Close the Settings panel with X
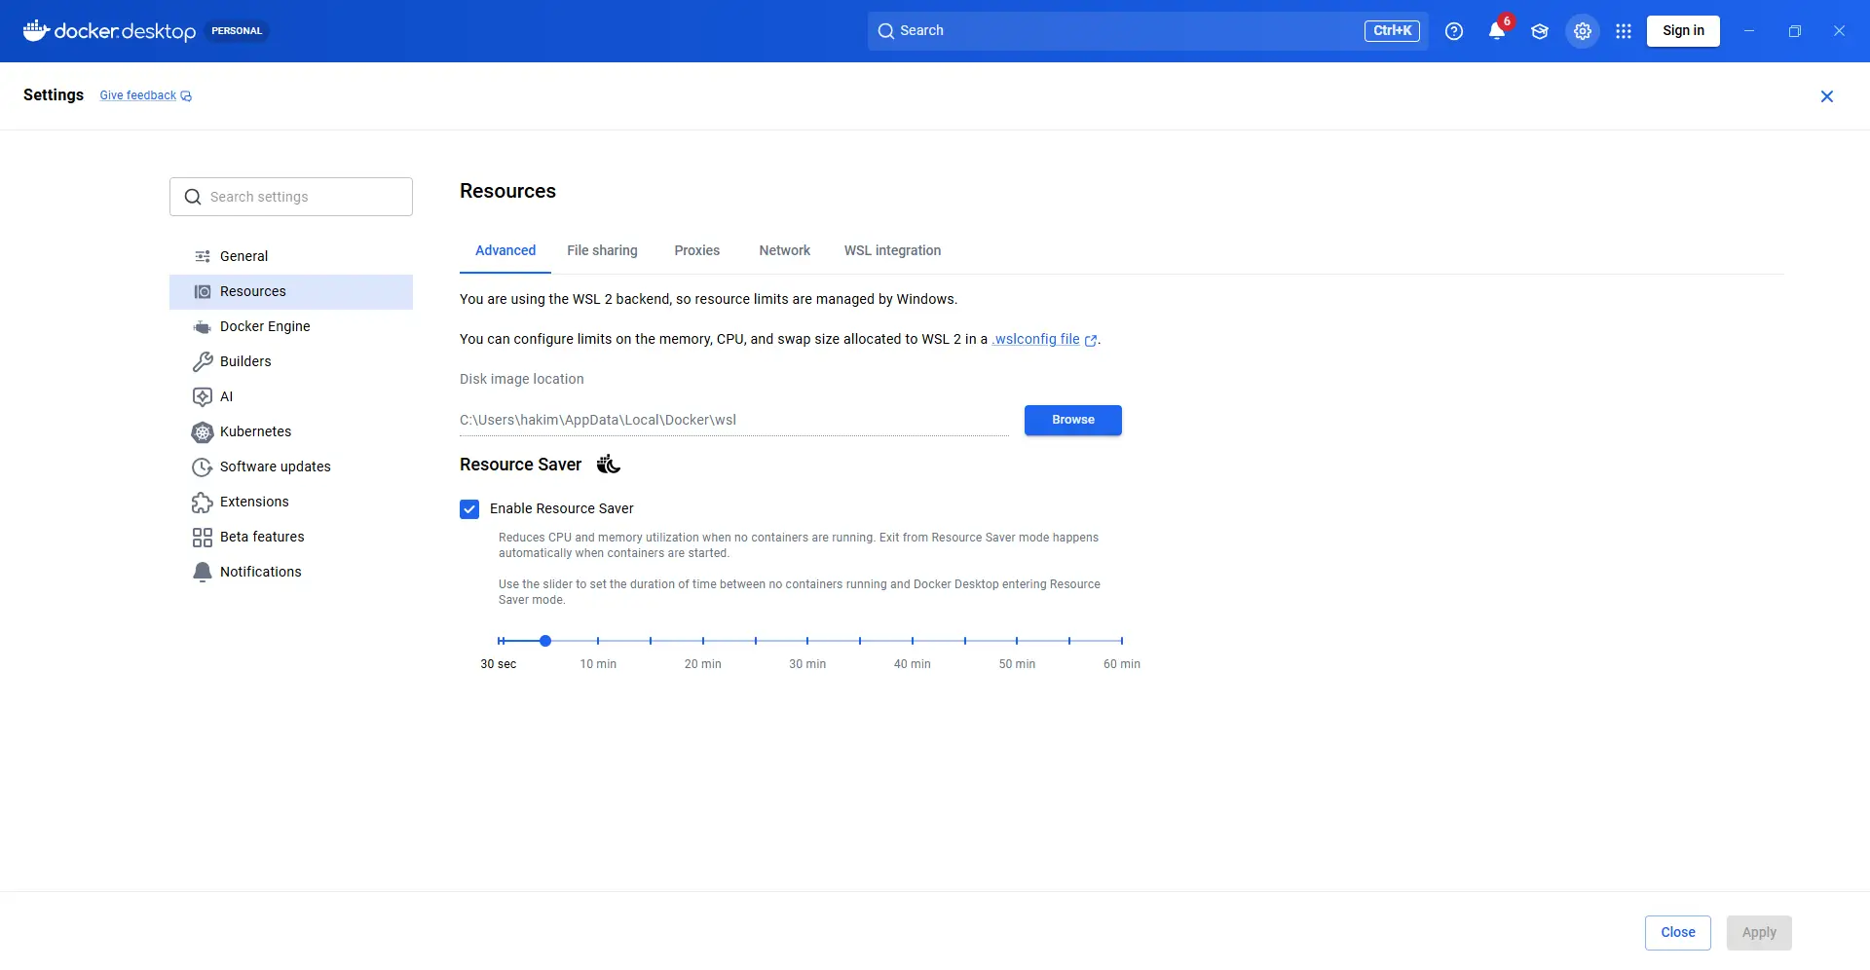Image resolution: width=1870 pixels, height=970 pixels. point(1827,95)
